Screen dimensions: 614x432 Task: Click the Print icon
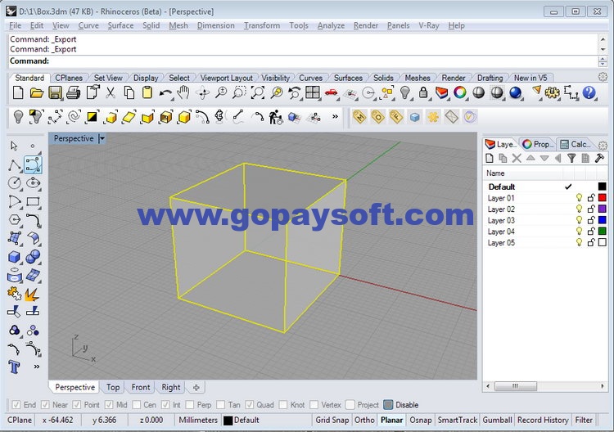pos(73,92)
